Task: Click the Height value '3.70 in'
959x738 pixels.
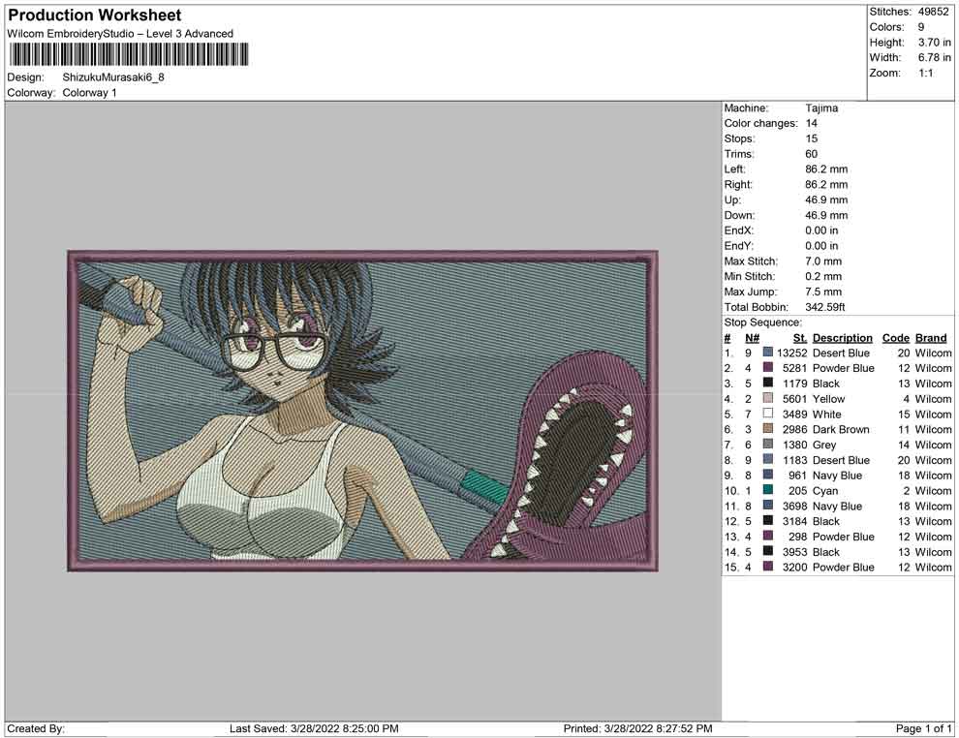Action: click(x=935, y=43)
